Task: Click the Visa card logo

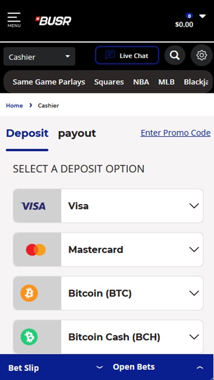Action: coord(33,206)
